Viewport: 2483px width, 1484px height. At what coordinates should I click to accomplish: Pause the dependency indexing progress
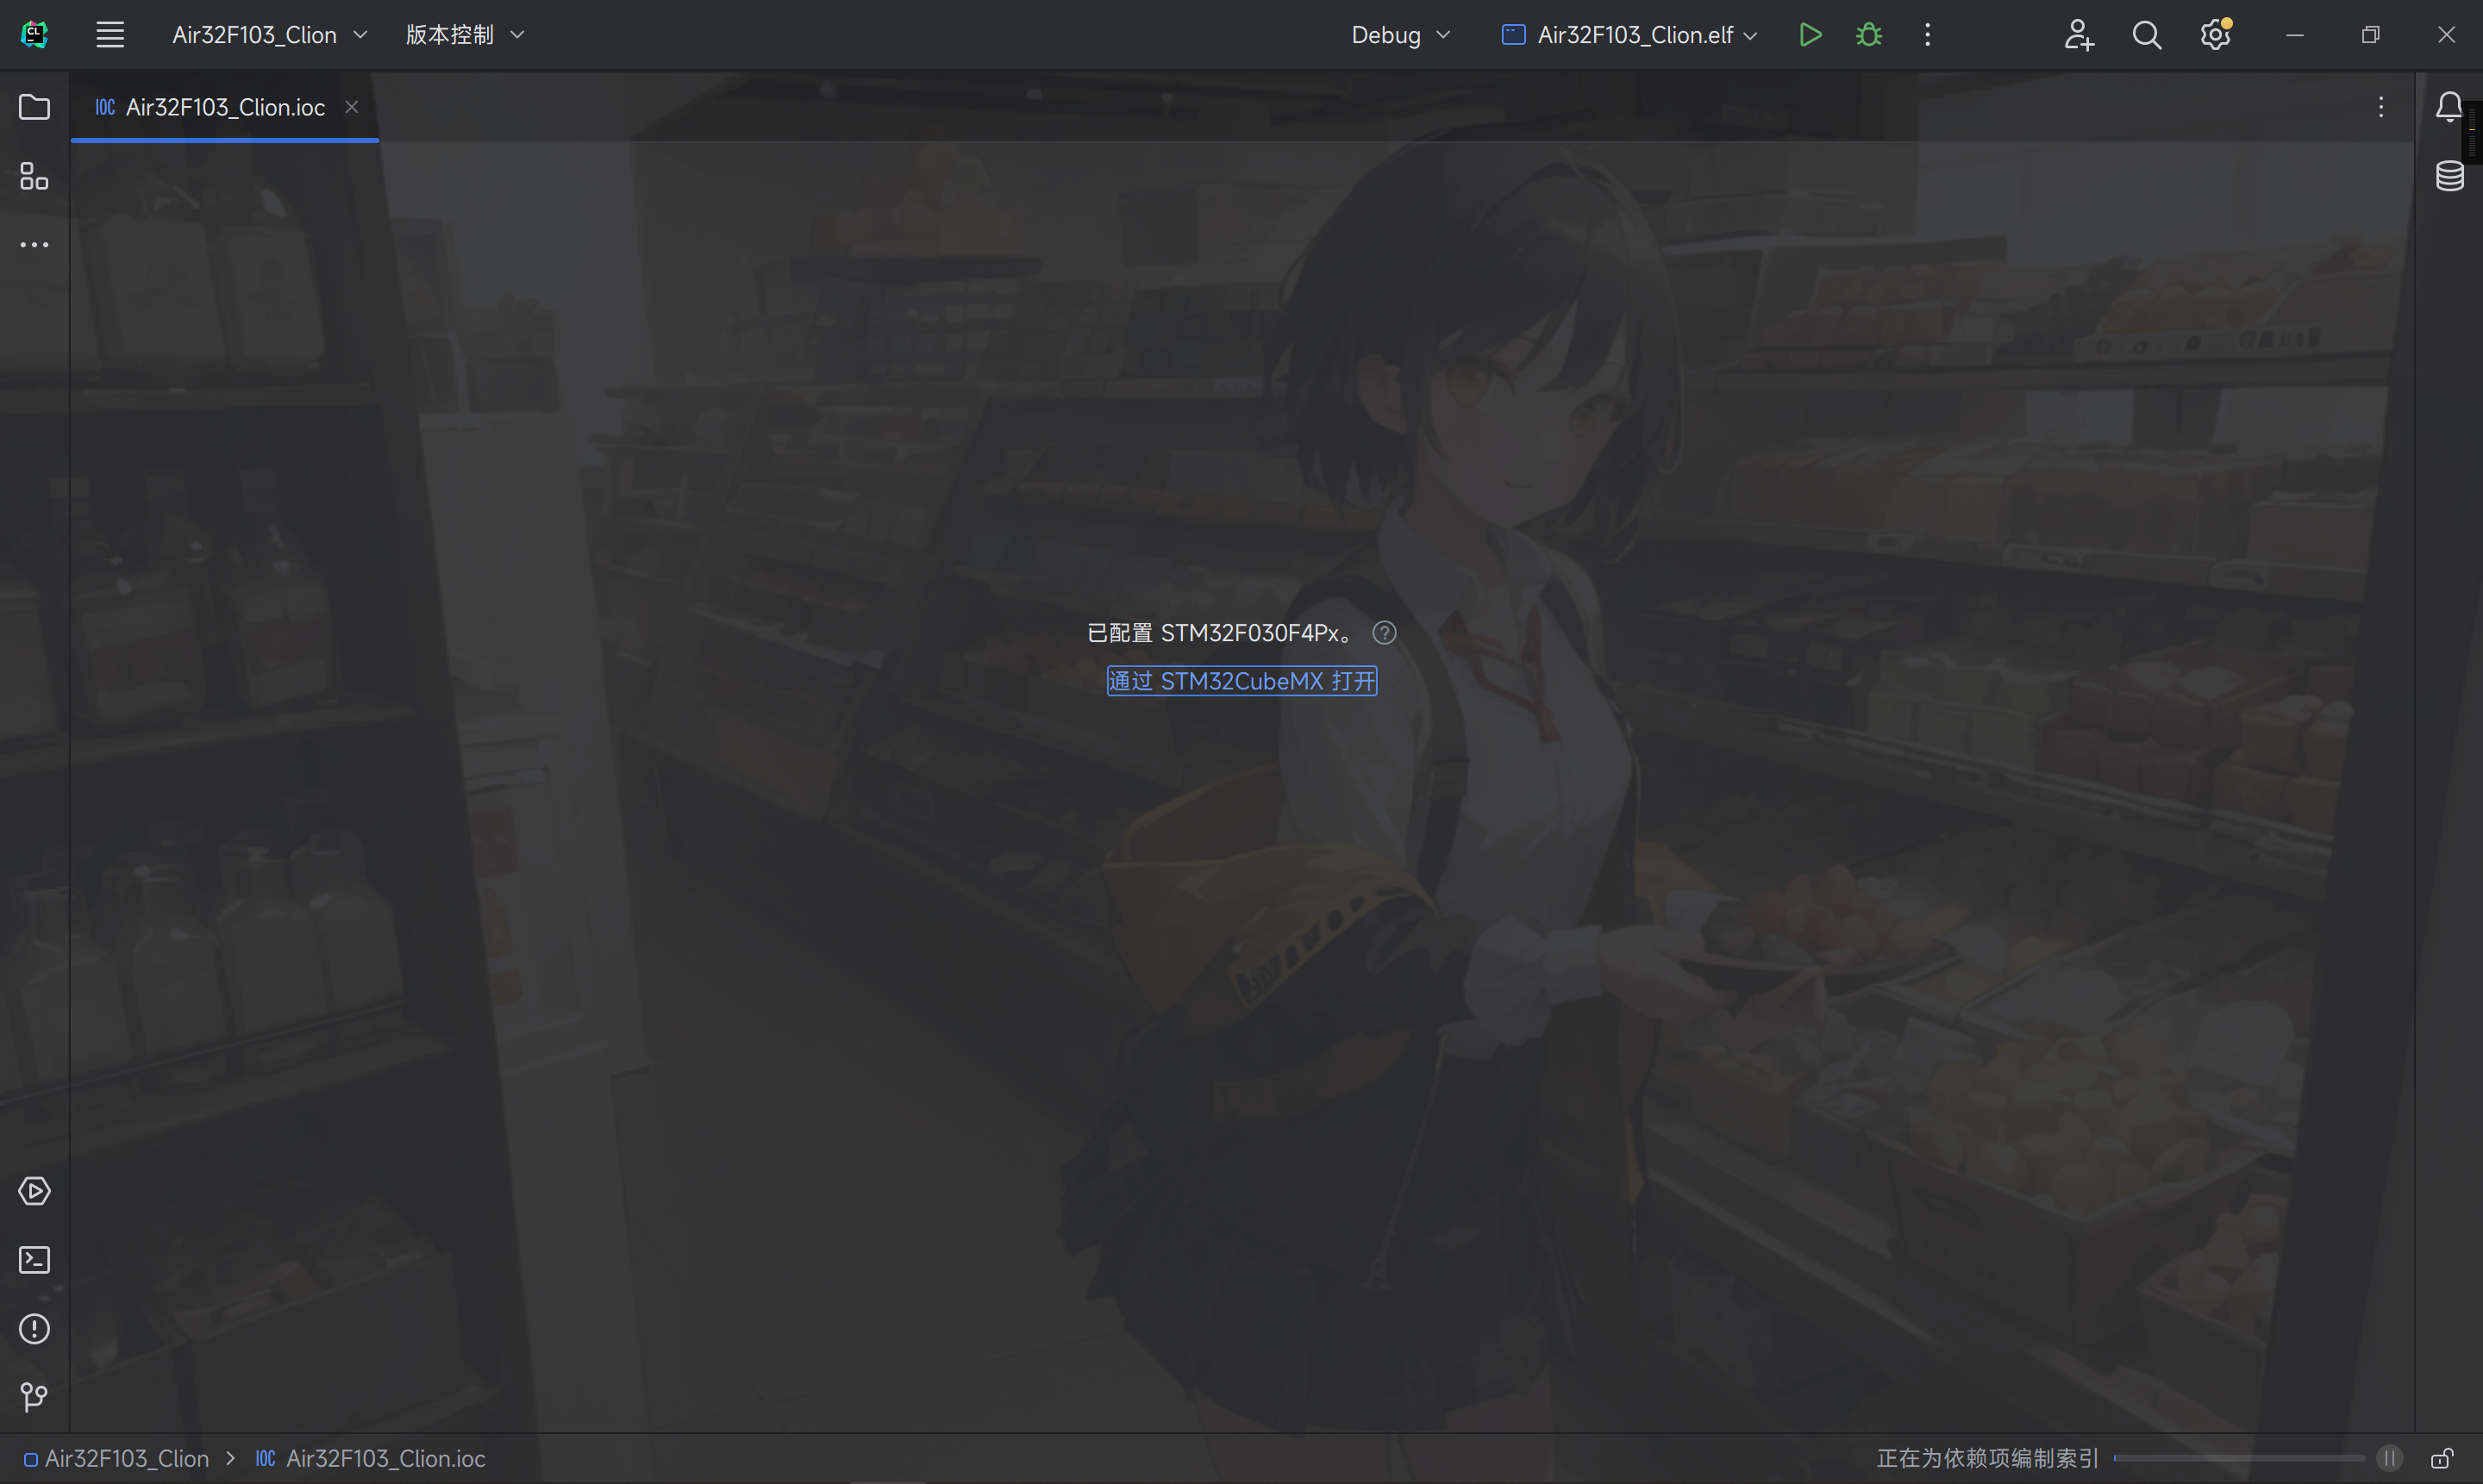(2389, 1458)
